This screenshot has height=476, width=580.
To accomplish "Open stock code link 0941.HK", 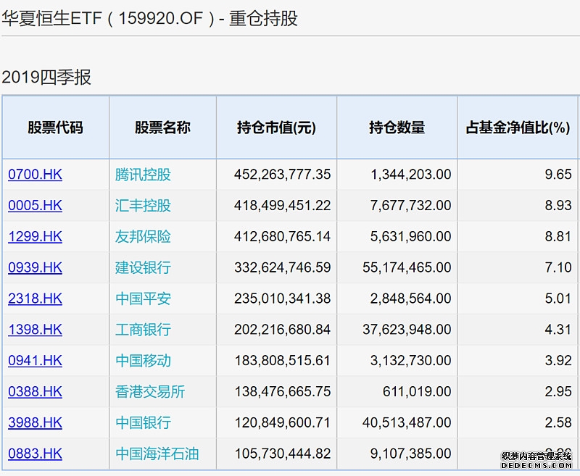I will coord(35,360).
